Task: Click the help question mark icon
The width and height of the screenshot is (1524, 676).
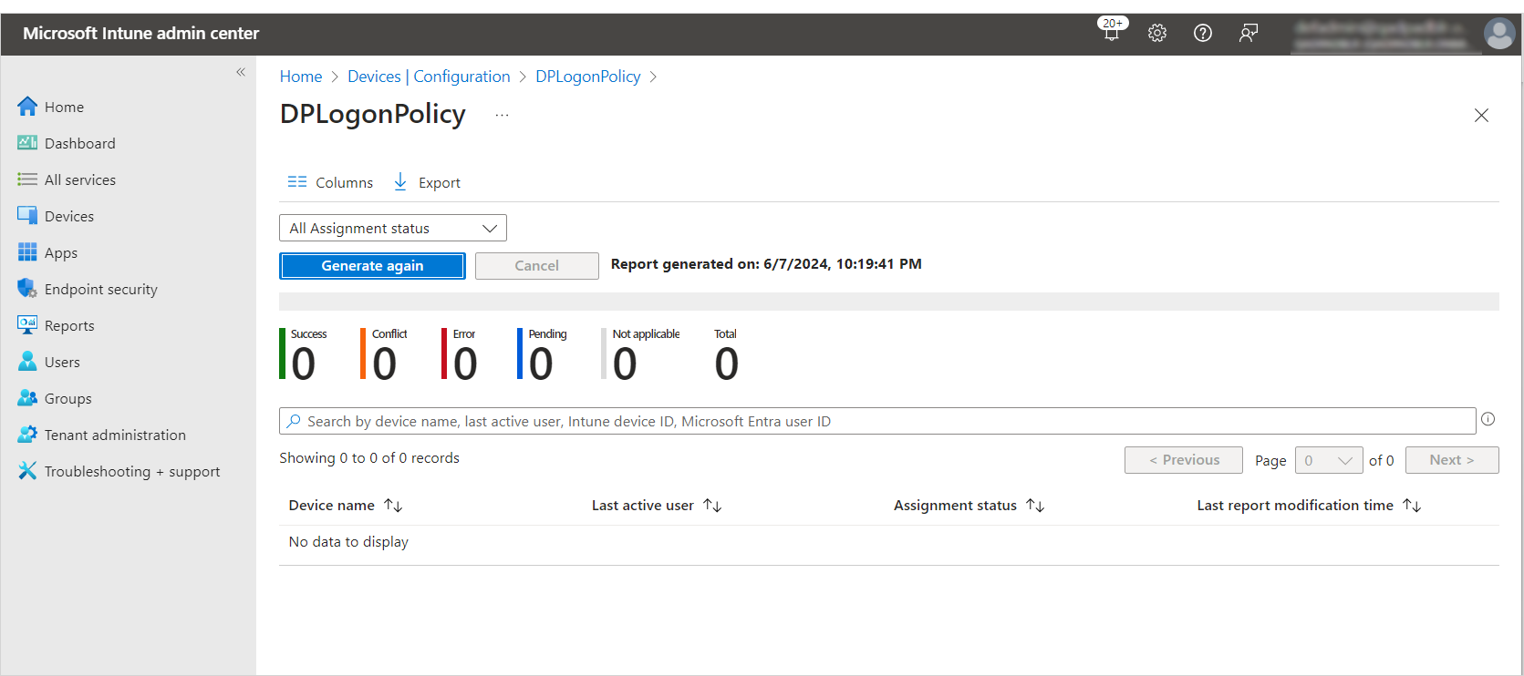Action: (1202, 33)
